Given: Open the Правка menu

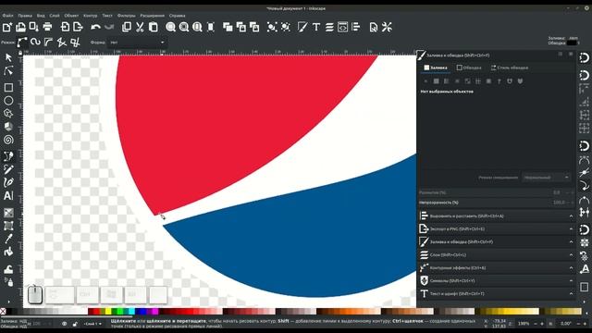Looking at the screenshot, I should coord(25,16).
